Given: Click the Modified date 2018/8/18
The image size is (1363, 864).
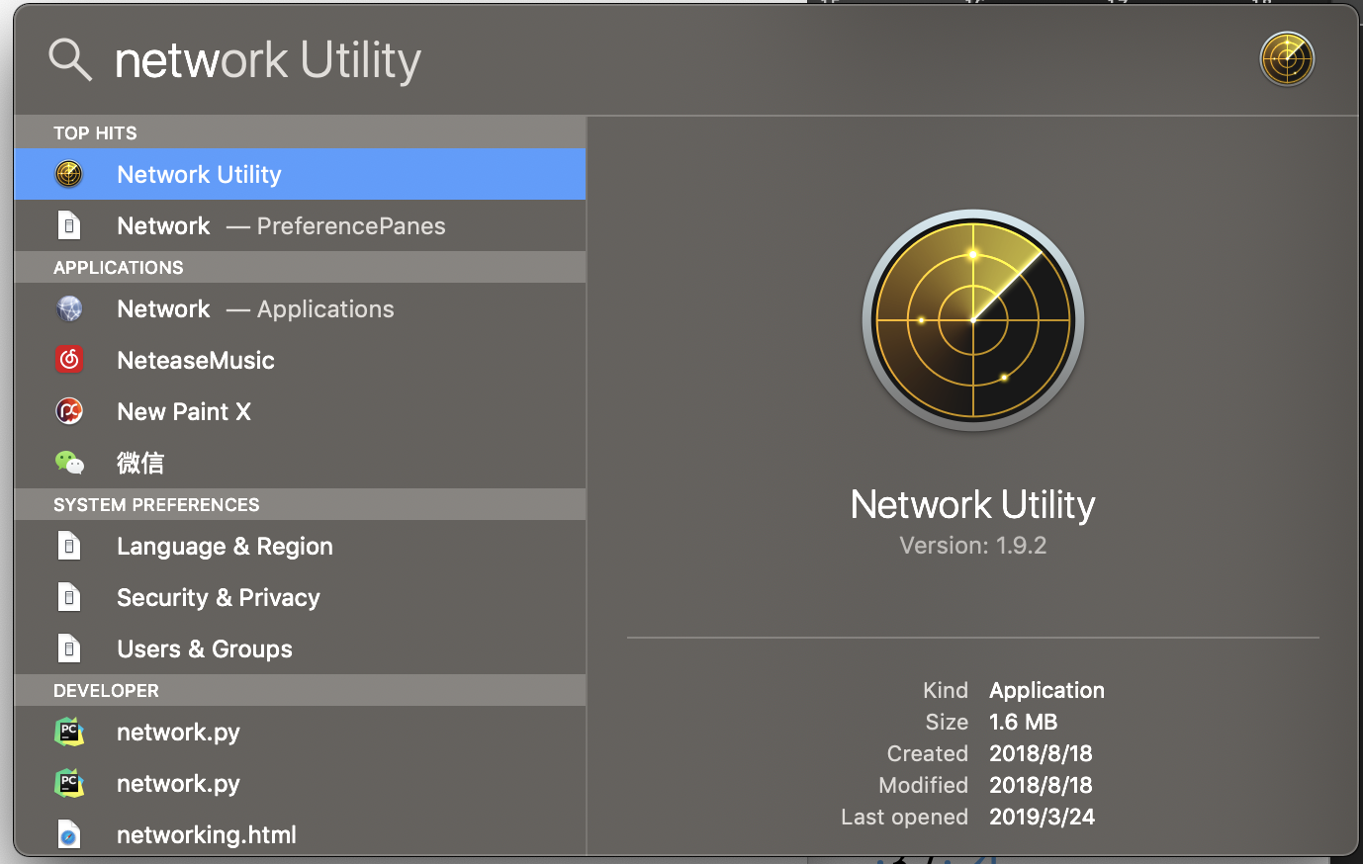Looking at the screenshot, I should pos(1041,785).
